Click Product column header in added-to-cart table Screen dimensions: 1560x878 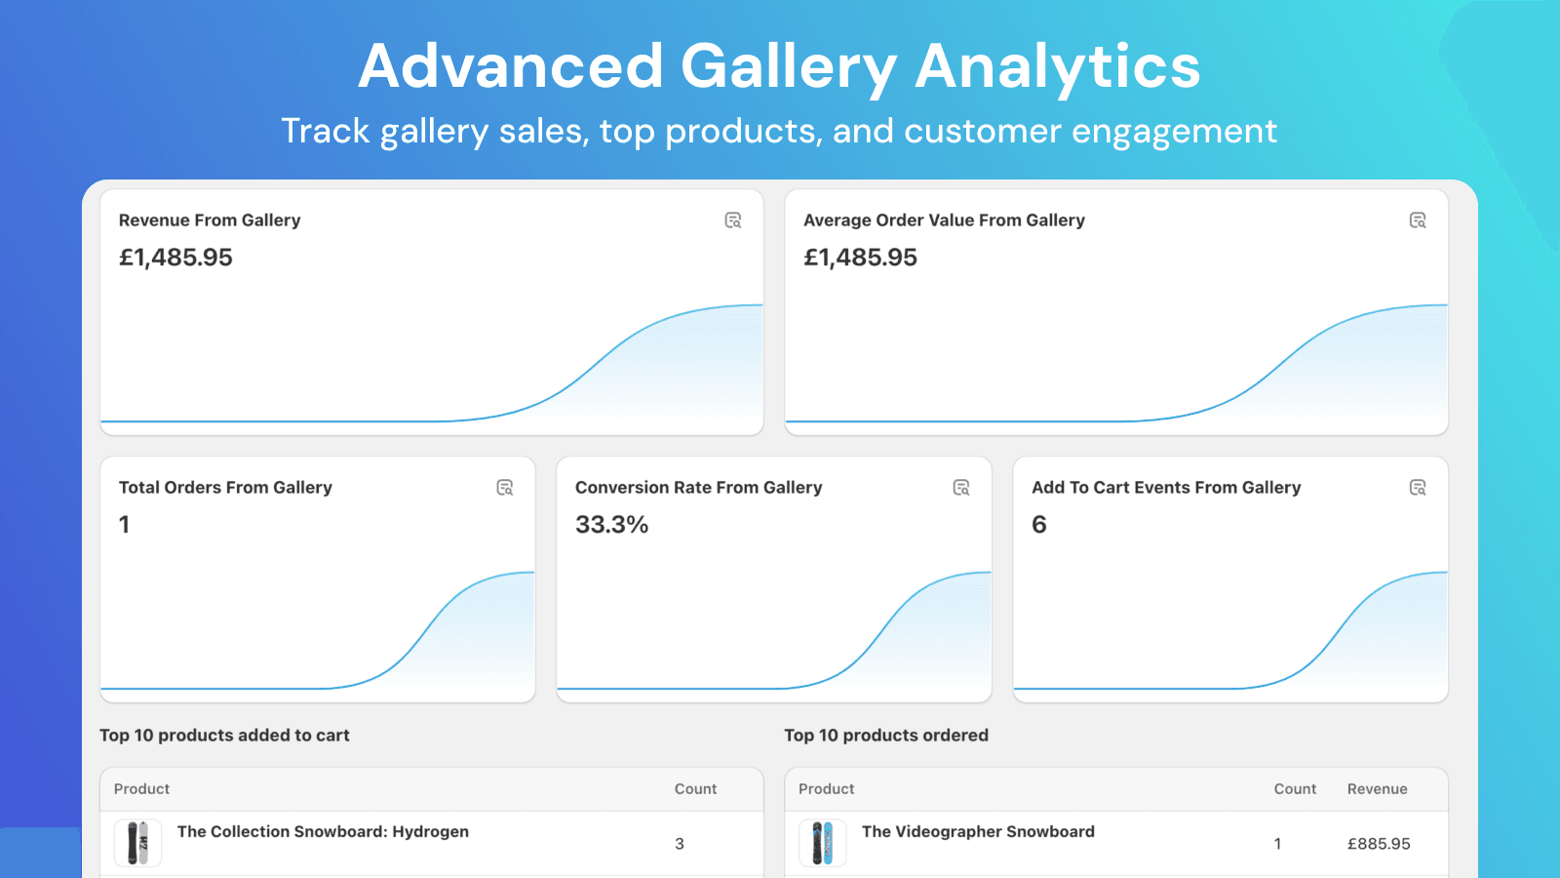[141, 789]
